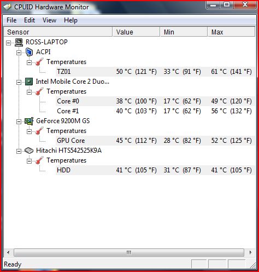Collapse the Hitachi HTS542525K9A node
Image resolution: width=259 pixels, height=272 pixels.
(19, 151)
